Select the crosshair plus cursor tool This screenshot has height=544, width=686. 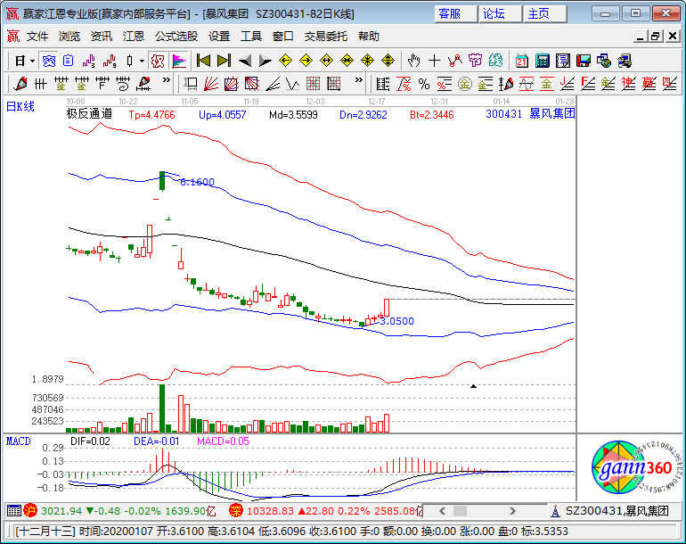point(434,61)
